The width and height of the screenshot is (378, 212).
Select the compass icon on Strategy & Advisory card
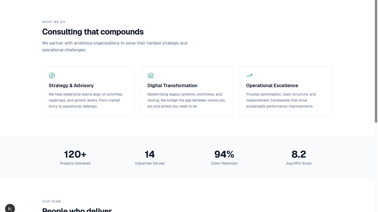pyautogui.click(x=52, y=76)
